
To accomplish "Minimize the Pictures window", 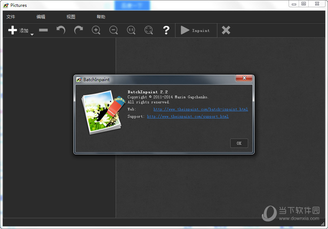I will pyautogui.click(x=294, y=4).
